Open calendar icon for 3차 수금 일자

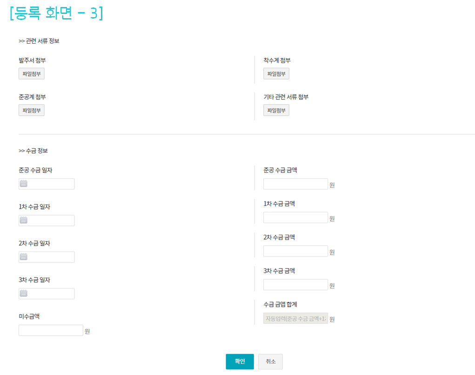(x=24, y=294)
